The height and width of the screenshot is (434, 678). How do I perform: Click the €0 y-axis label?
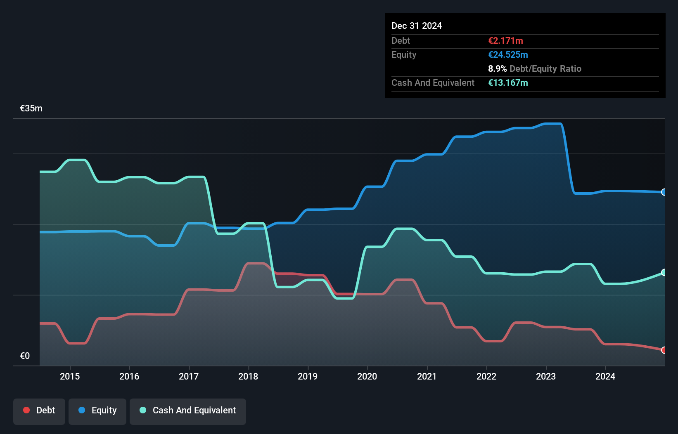(x=25, y=356)
